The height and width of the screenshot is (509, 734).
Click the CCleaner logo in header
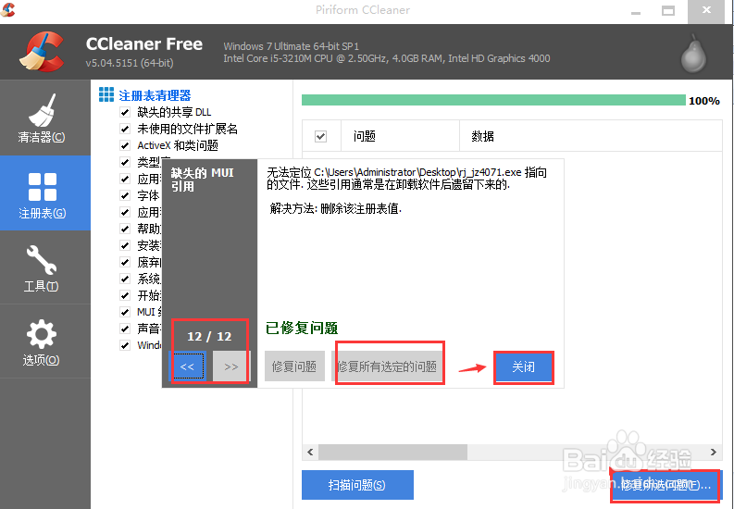[43, 52]
